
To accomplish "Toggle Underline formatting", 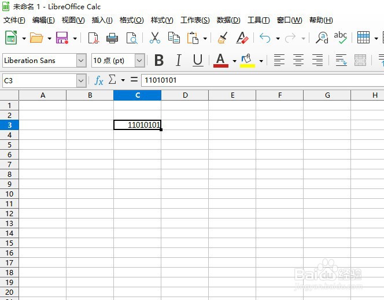I will pos(198,60).
